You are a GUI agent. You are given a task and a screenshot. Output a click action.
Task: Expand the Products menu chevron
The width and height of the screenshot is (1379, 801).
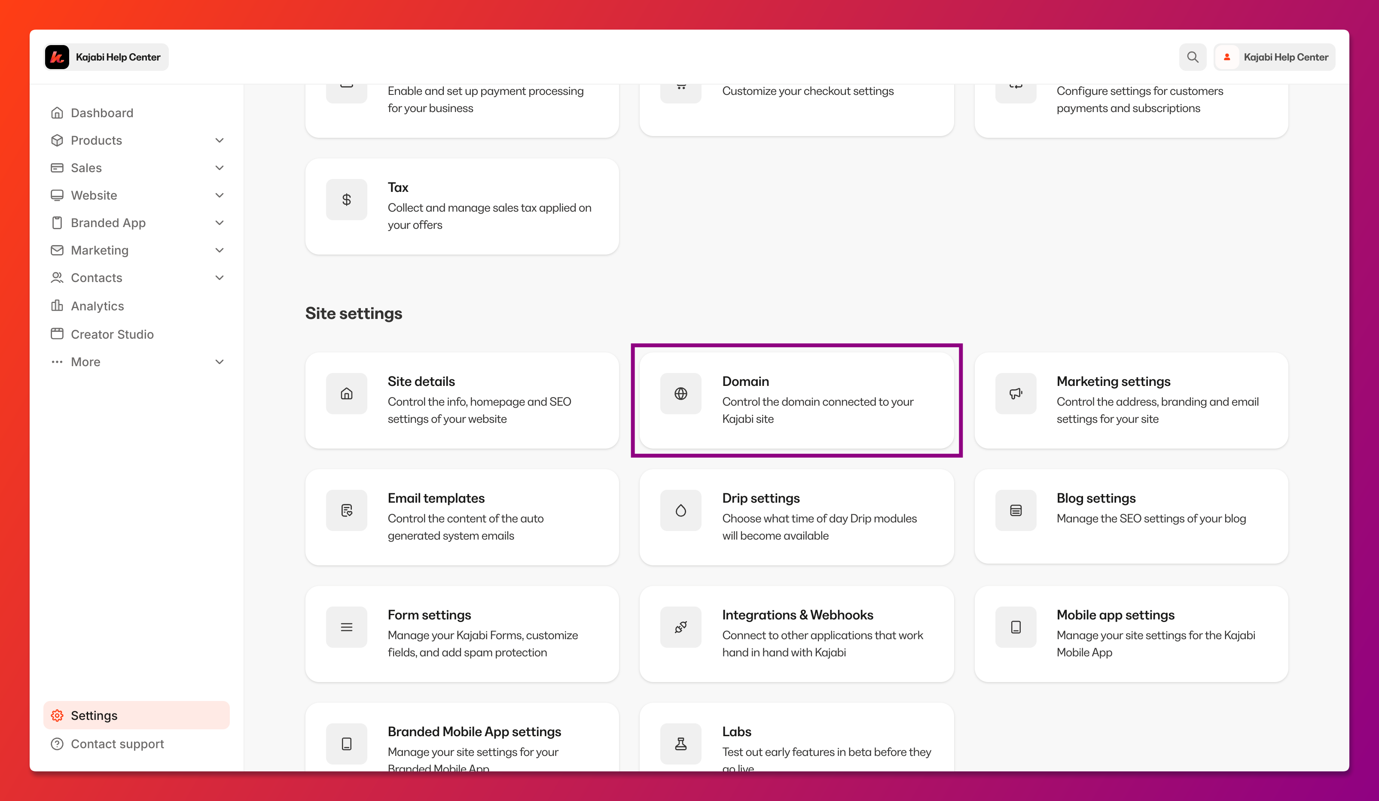tap(220, 140)
